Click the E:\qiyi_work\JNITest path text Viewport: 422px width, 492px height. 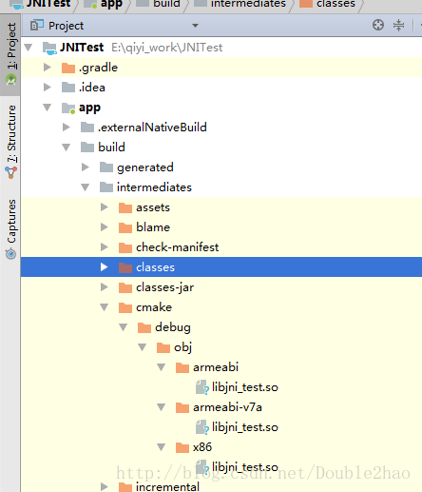click(166, 48)
